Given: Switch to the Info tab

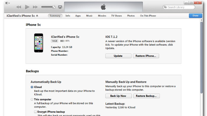Looking at the screenshot, I should coord(68,16).
